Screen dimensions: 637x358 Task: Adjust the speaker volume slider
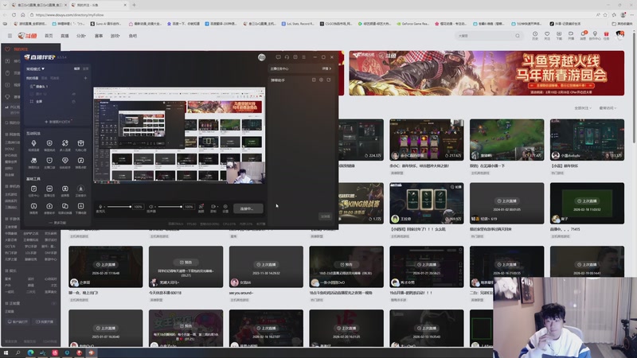(x=170, y=207)
